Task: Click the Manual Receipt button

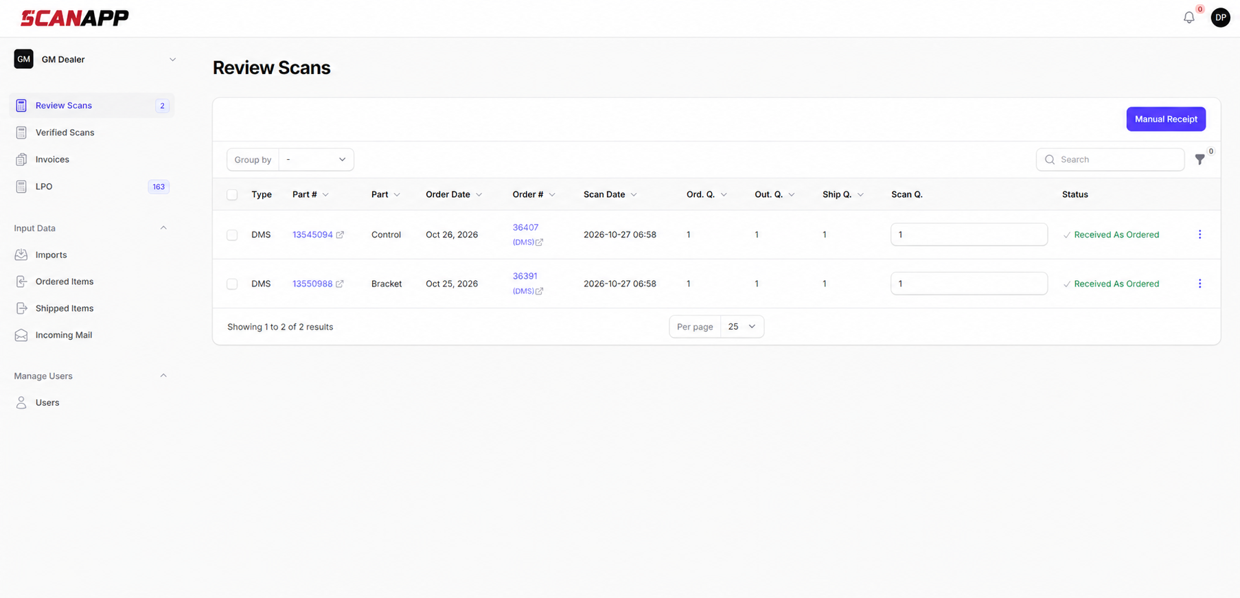Action: tap(1166, 119)
